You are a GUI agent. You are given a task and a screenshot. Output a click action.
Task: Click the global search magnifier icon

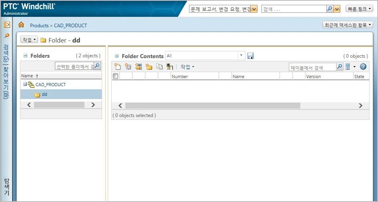point(330,9)
